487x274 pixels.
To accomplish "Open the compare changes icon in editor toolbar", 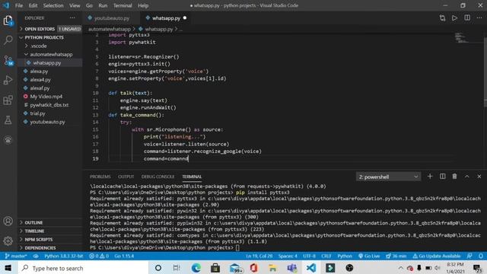I will click(442, 18).
